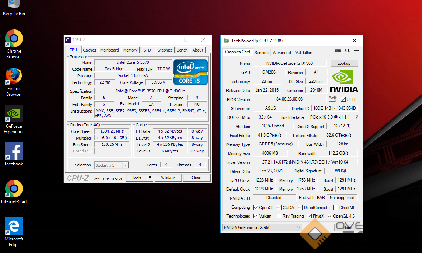This screenshot has height=253, width=422.
Task: Toggle the UEFI checkbox
Action: click(343, 99)
